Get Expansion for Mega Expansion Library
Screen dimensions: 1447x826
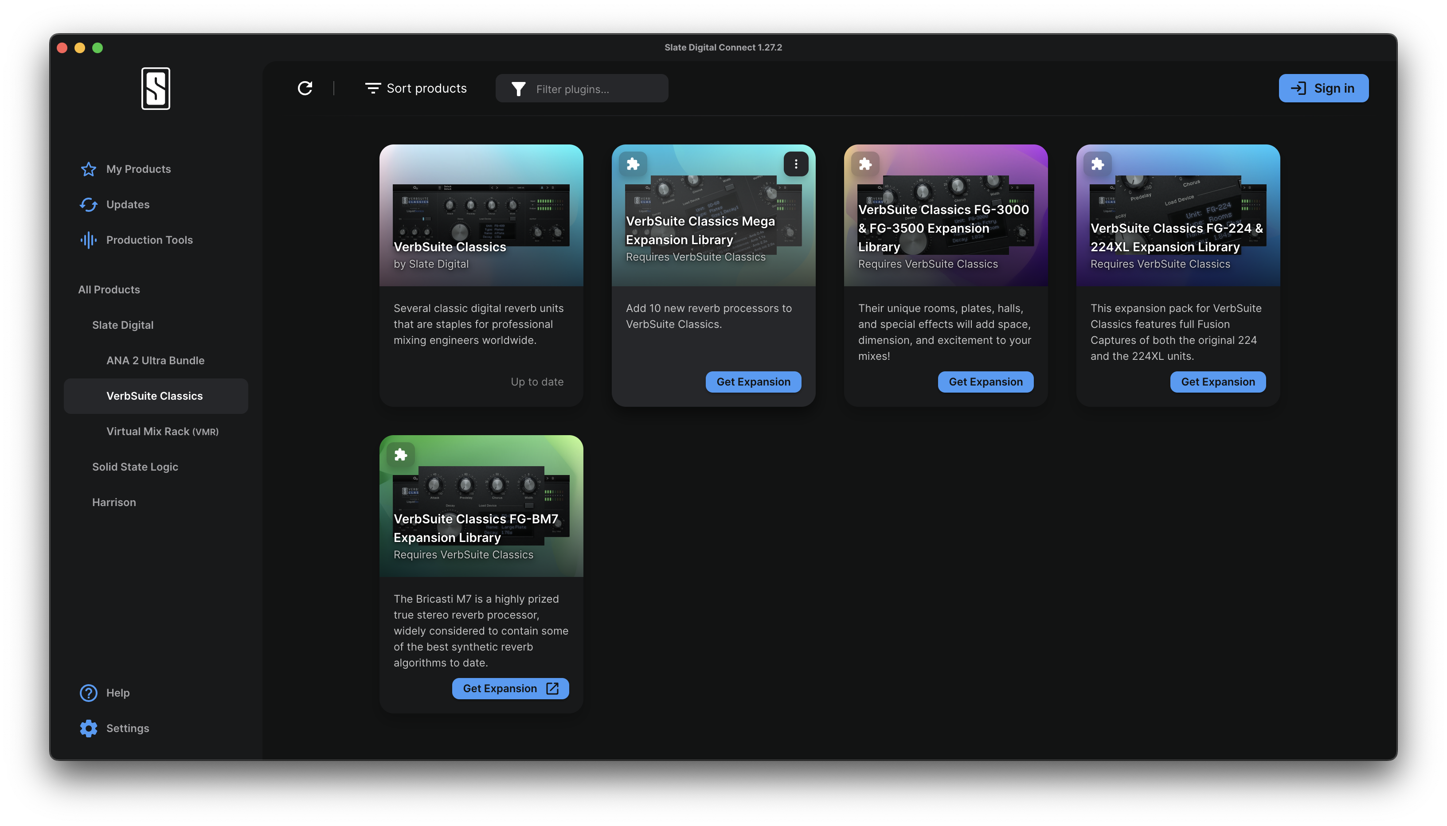(753, 382)
